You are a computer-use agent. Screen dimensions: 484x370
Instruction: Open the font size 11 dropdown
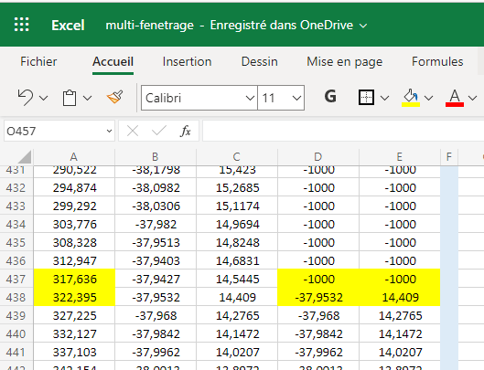pyautogui.click(x=296, y=98)
